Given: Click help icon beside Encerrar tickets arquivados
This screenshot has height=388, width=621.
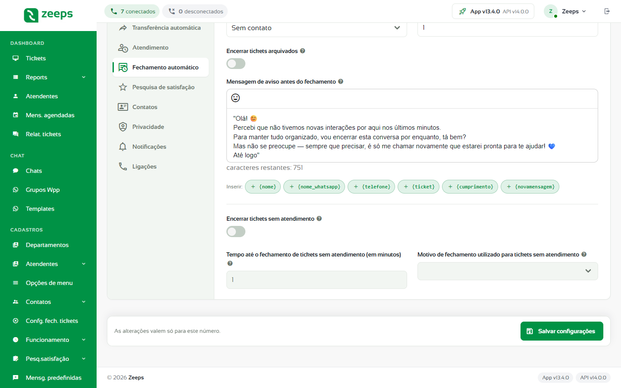Looking at the screenshot, I should (x=303, y=51).
